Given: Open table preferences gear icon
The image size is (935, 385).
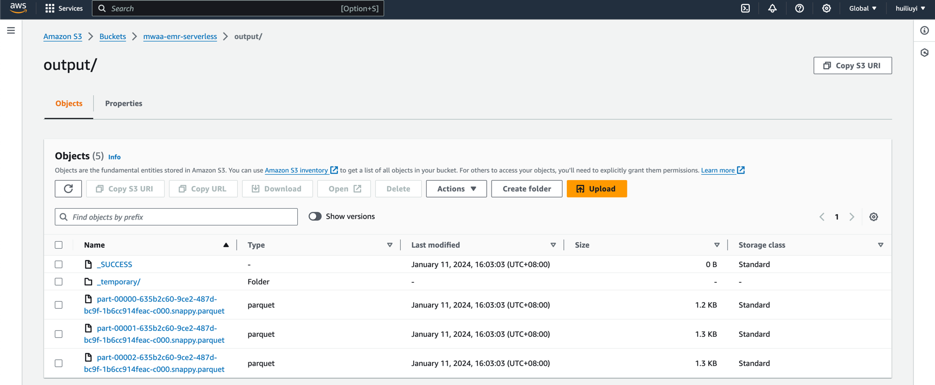Looking at the screenshot, I should pos(873,217).
